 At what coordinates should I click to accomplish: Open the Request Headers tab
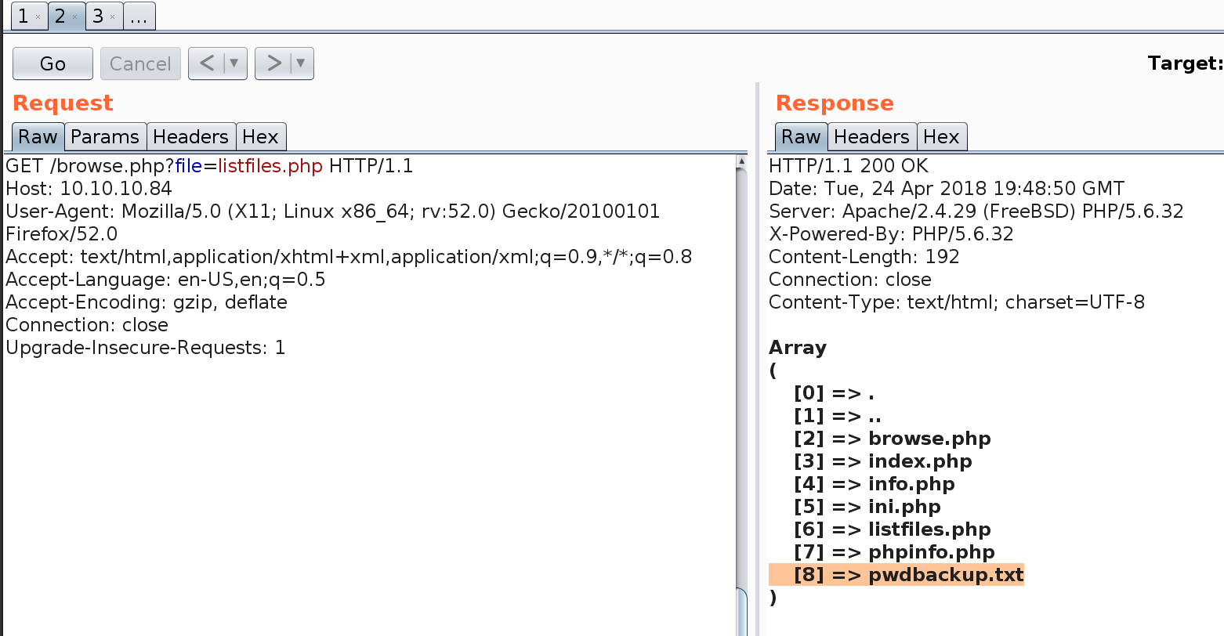click(190, 136)
